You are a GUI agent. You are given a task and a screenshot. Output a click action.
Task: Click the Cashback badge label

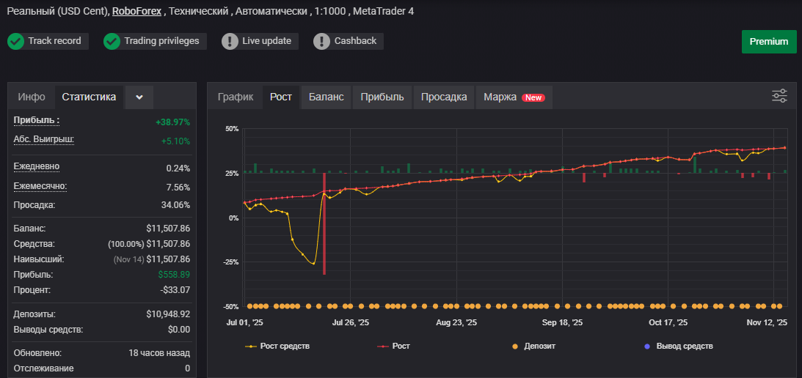pos(355,41)
